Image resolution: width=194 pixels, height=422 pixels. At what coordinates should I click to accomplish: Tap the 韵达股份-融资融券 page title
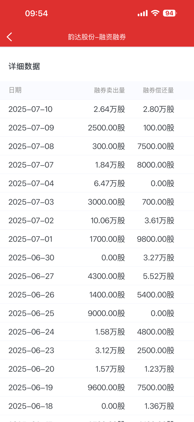click(x=97, y=37)
